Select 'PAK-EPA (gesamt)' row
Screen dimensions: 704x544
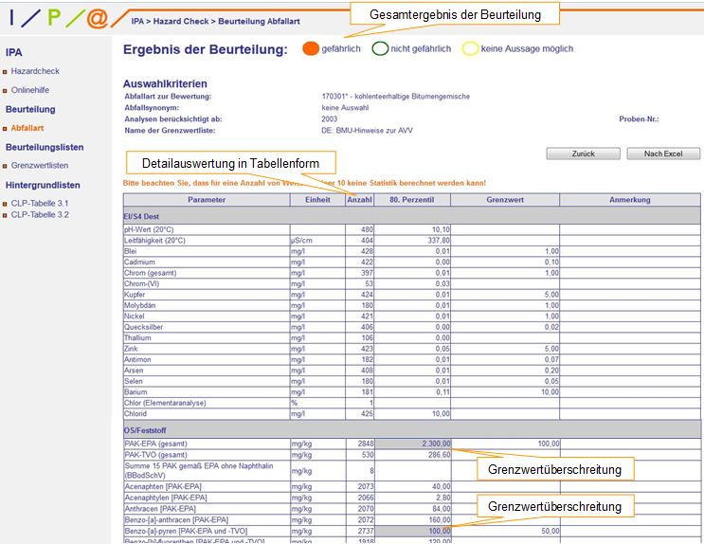[x=412, y=444]
